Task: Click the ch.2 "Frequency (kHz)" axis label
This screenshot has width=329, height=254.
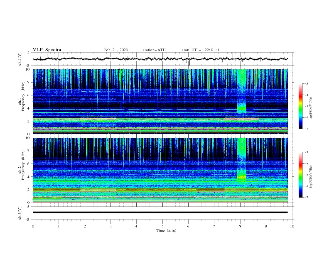Action: (23, 165)
